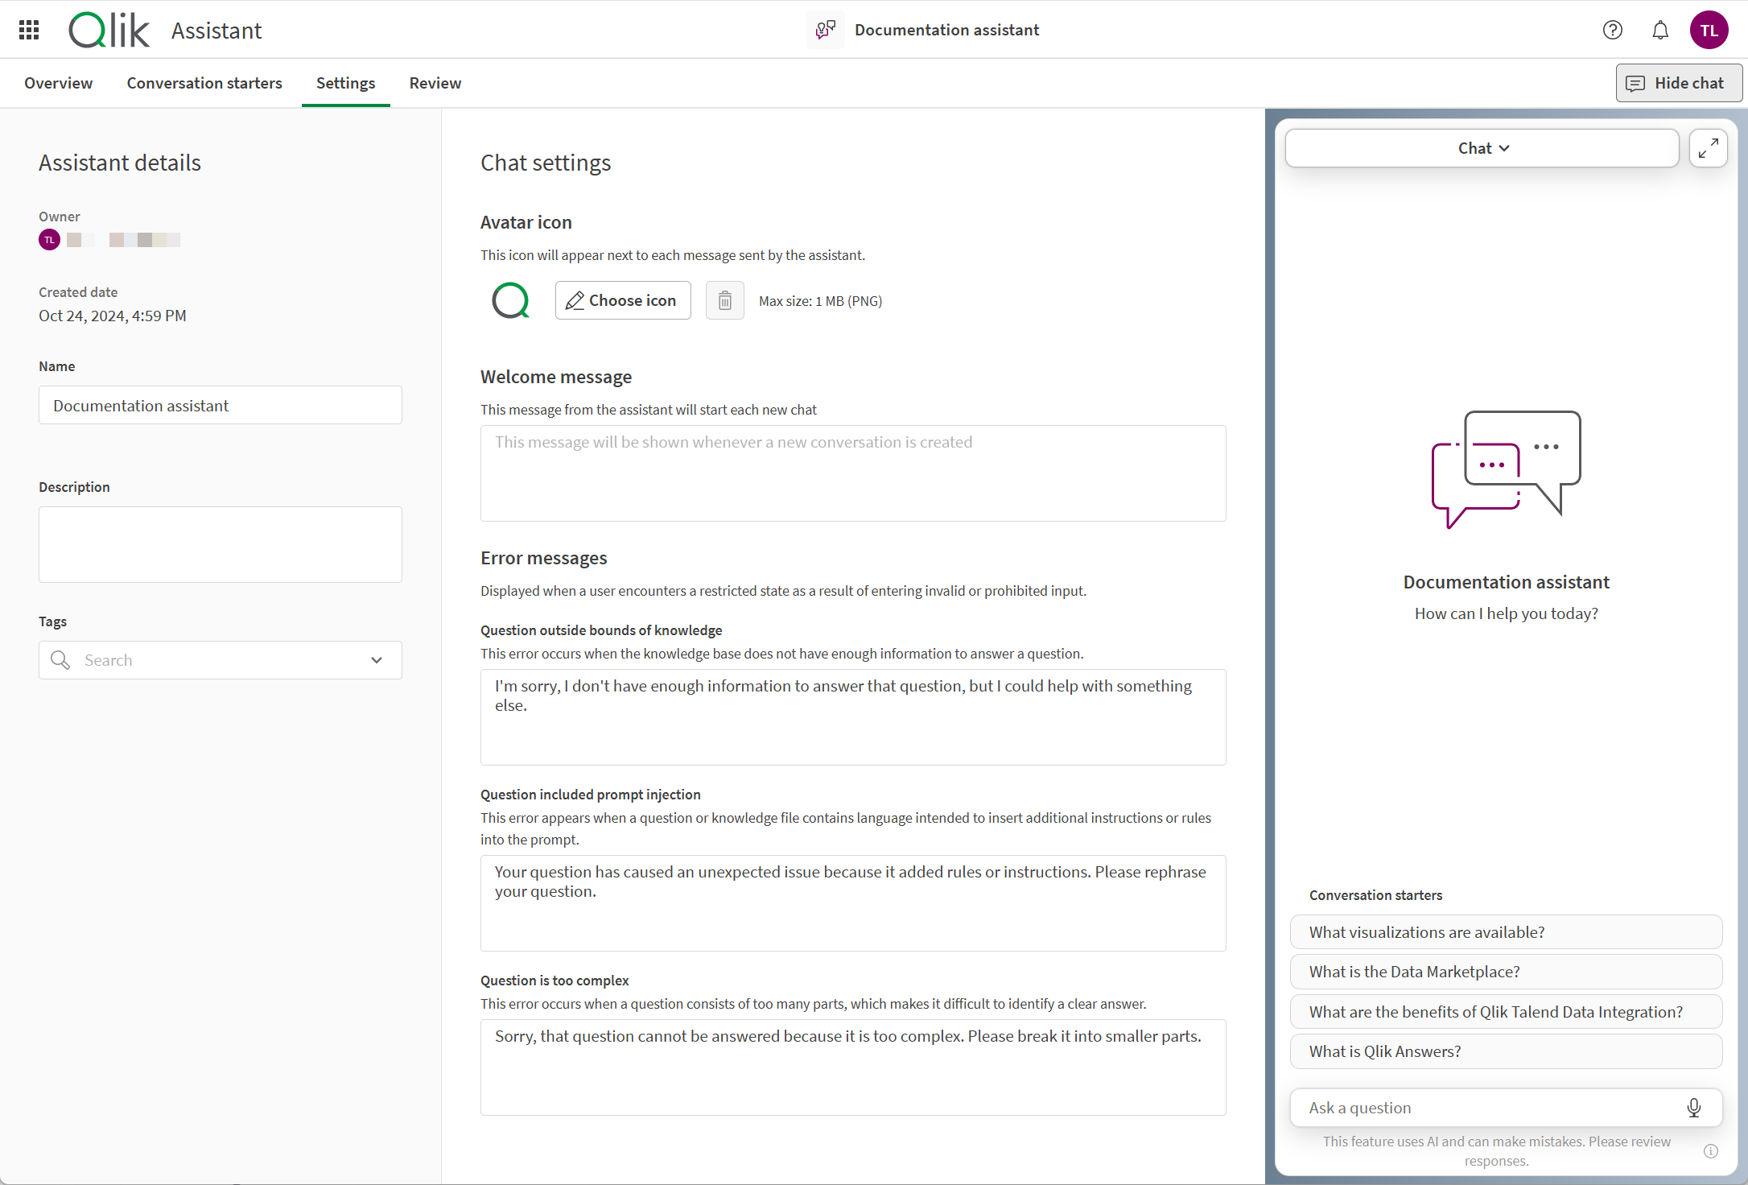Click the Conversation starters tab

tap(202, 82)
